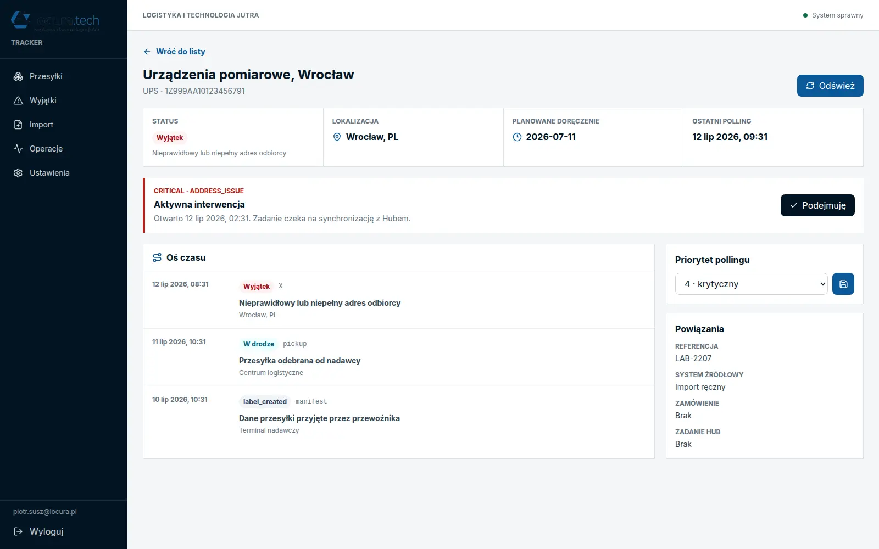Click the clock icon by planned delivery

click(517, 137)
